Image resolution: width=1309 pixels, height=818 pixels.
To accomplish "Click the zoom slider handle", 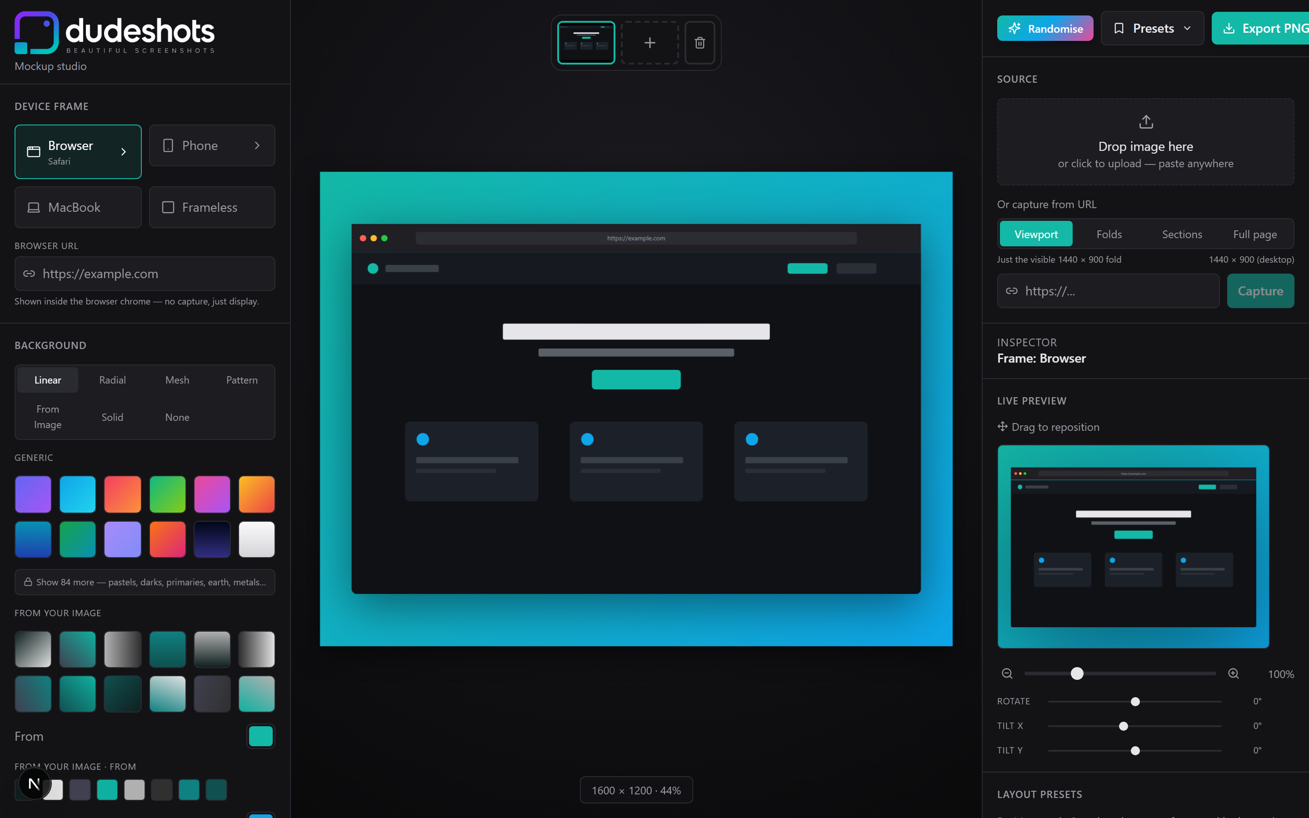I will pyautogui.click(x=1077, y=673).
